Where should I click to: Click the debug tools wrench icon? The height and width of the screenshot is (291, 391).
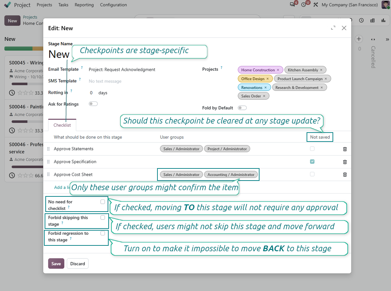[x=316, y=4]
